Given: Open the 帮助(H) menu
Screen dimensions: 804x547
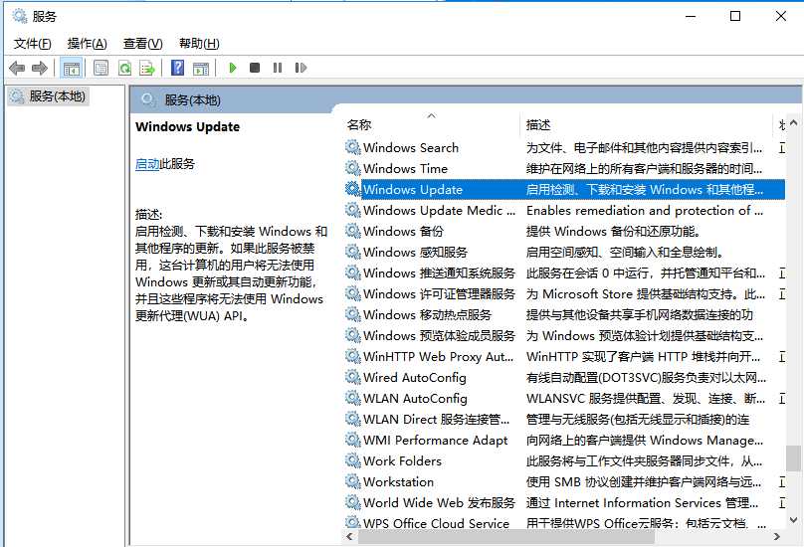Looking at the screenshot, I should click(199, 44).
